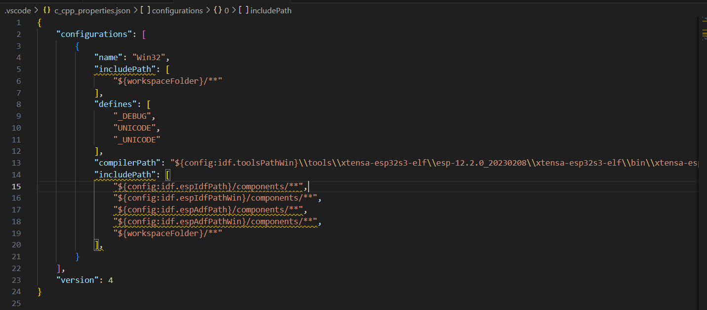The image size is (707, 310).
Task: Click the vertical scrollbar track
Action: pos(703,148)
